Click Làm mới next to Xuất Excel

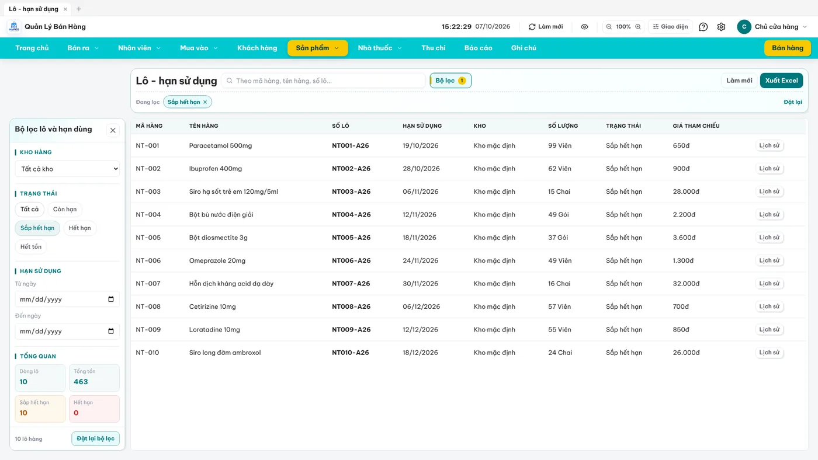coord(740,81)
